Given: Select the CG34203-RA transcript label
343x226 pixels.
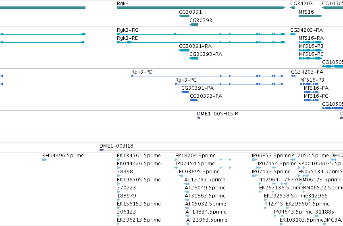Looking at the screenshot, I should click(307, 30).
